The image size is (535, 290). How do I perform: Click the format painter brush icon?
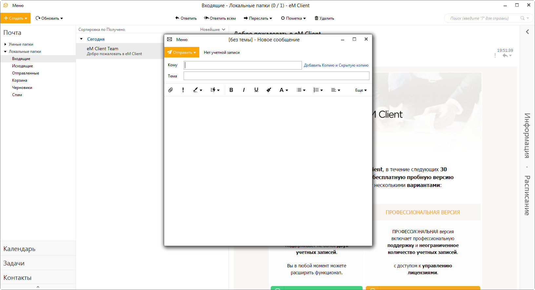pyautogui.click(x=269, y=90)
